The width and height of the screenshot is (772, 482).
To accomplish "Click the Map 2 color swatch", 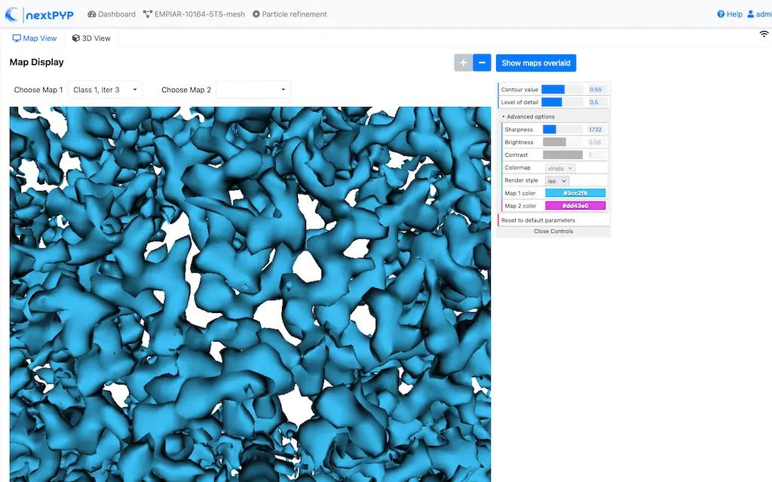I will click(x=574, y=204).
